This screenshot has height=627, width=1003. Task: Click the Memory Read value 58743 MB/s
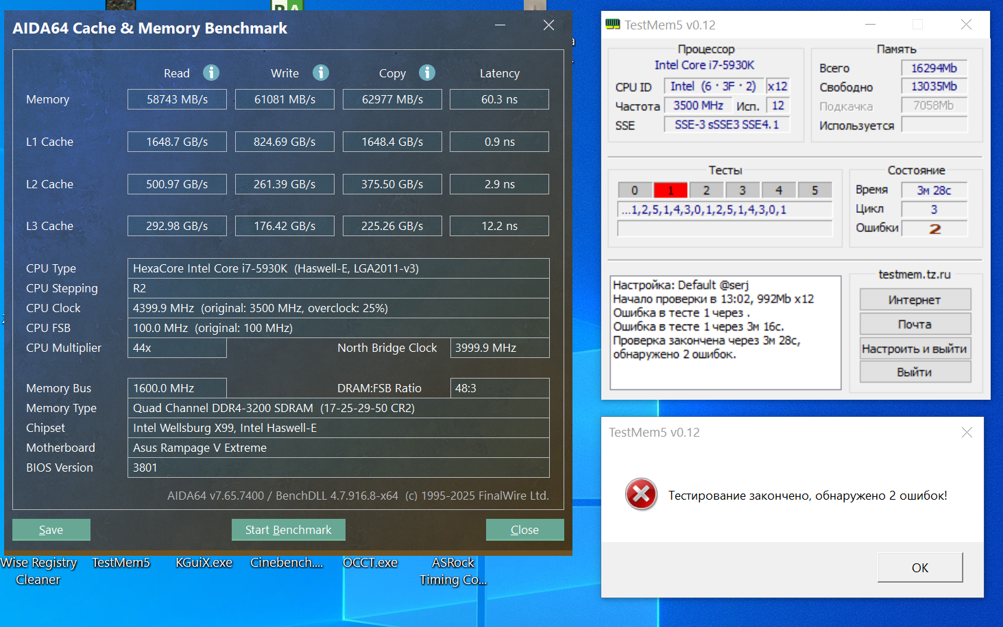[x=177, y=99]
